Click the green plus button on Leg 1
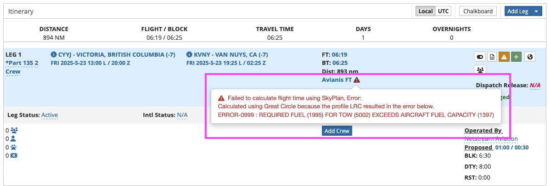Screen dimensions: 551x186 517,57
